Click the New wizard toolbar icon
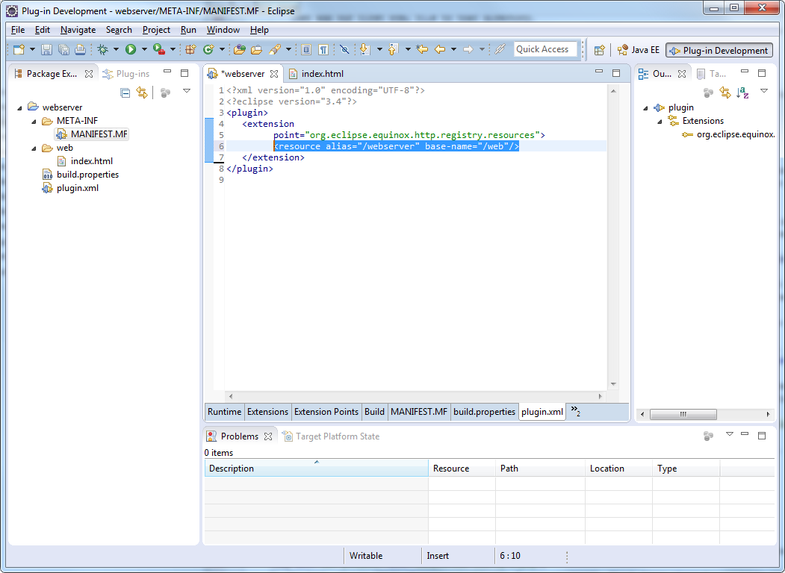Screen dimensions: 785x573 click(19, 49)
